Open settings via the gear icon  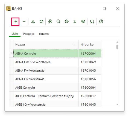point(67,21)
